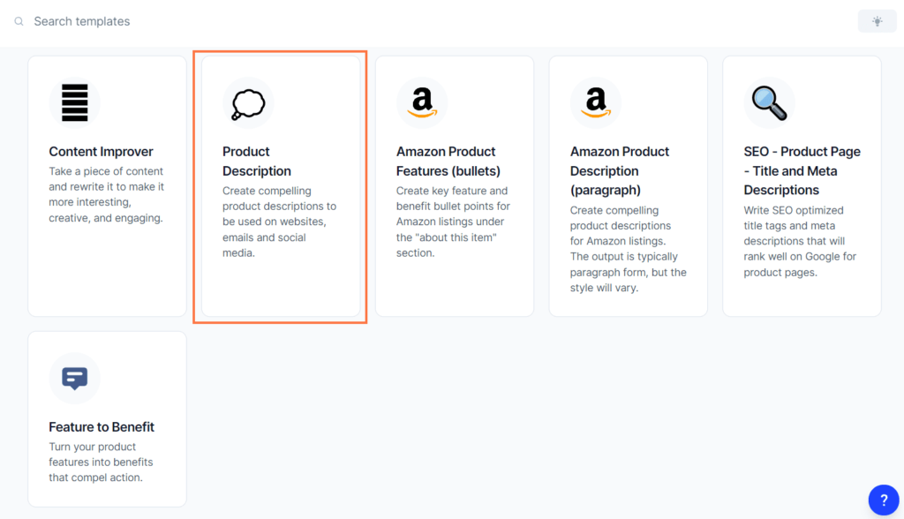Open the Feature to Benefit title
904x519 pixels.
coord(102,427)
